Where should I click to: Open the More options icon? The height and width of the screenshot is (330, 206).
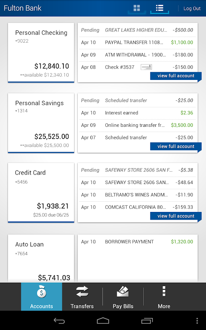(x=164, y=291)
